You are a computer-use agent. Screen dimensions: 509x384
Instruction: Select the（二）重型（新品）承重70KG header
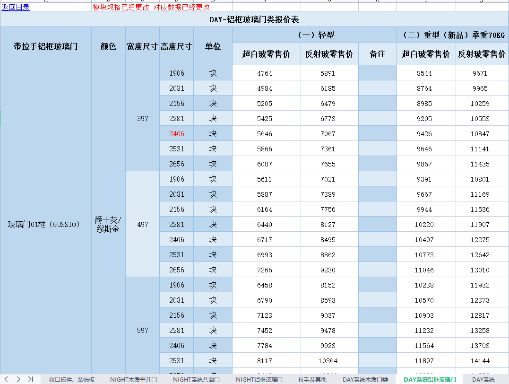(453, 35)
